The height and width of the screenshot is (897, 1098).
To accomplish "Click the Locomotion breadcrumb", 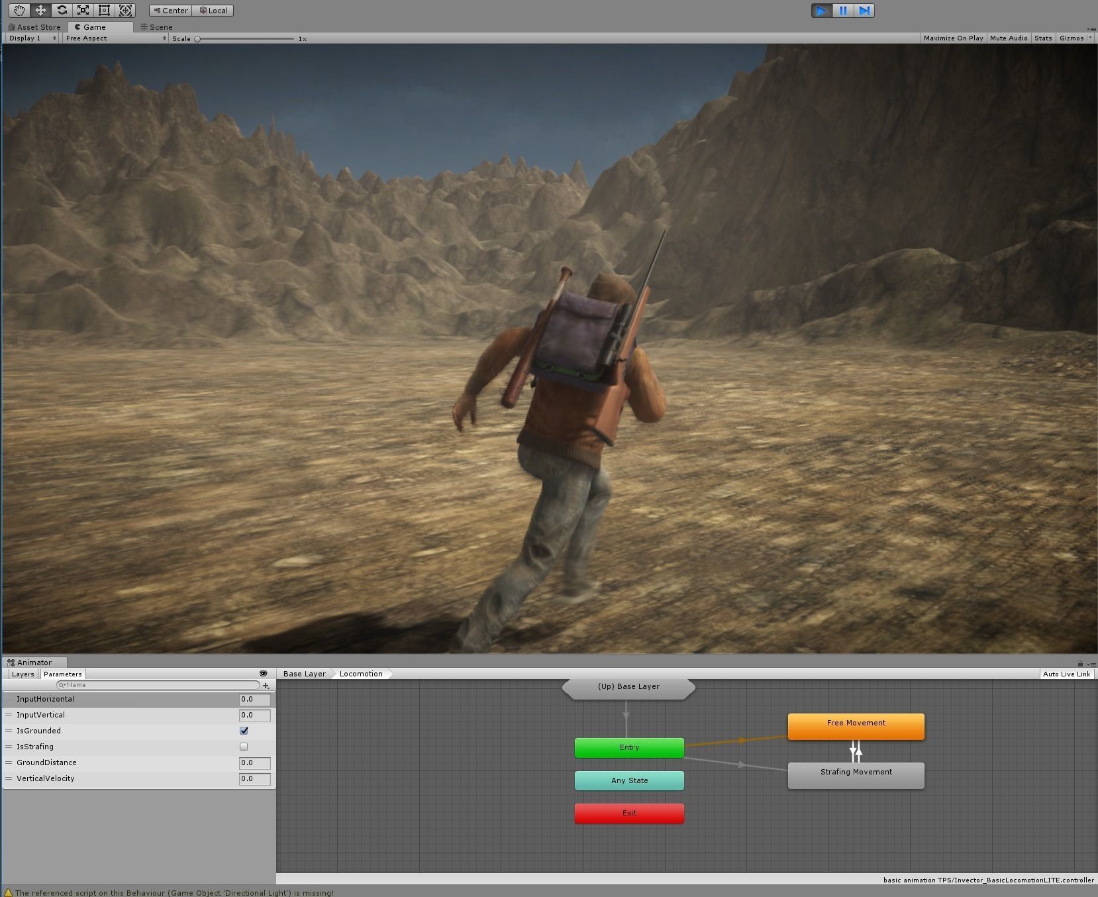I will [x=361, y=674].
